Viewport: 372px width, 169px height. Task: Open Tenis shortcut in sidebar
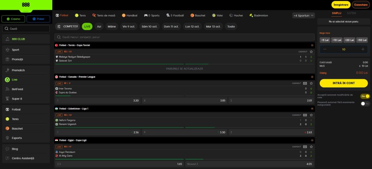coord(26,119)
